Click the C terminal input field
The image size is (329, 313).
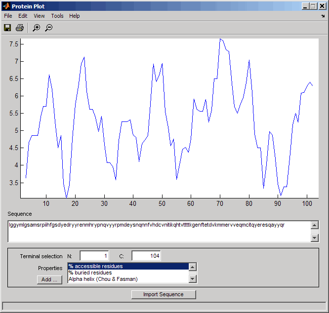(146, 256)
